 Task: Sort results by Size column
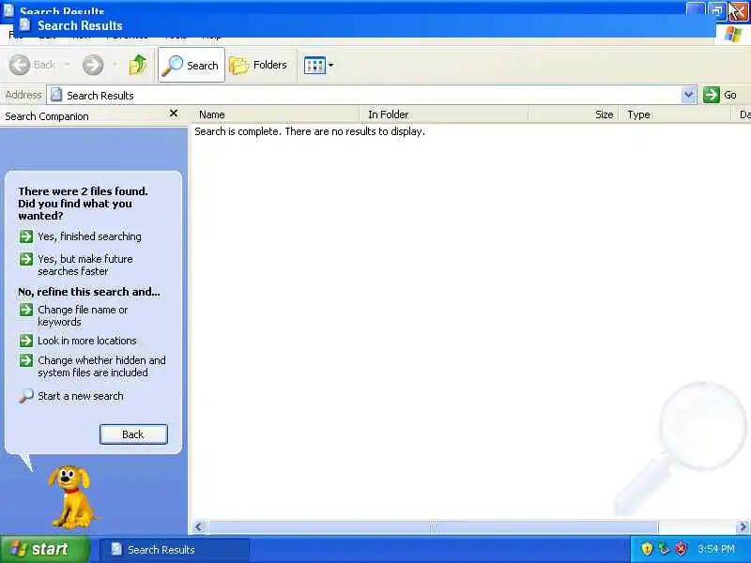click(574, 114)
